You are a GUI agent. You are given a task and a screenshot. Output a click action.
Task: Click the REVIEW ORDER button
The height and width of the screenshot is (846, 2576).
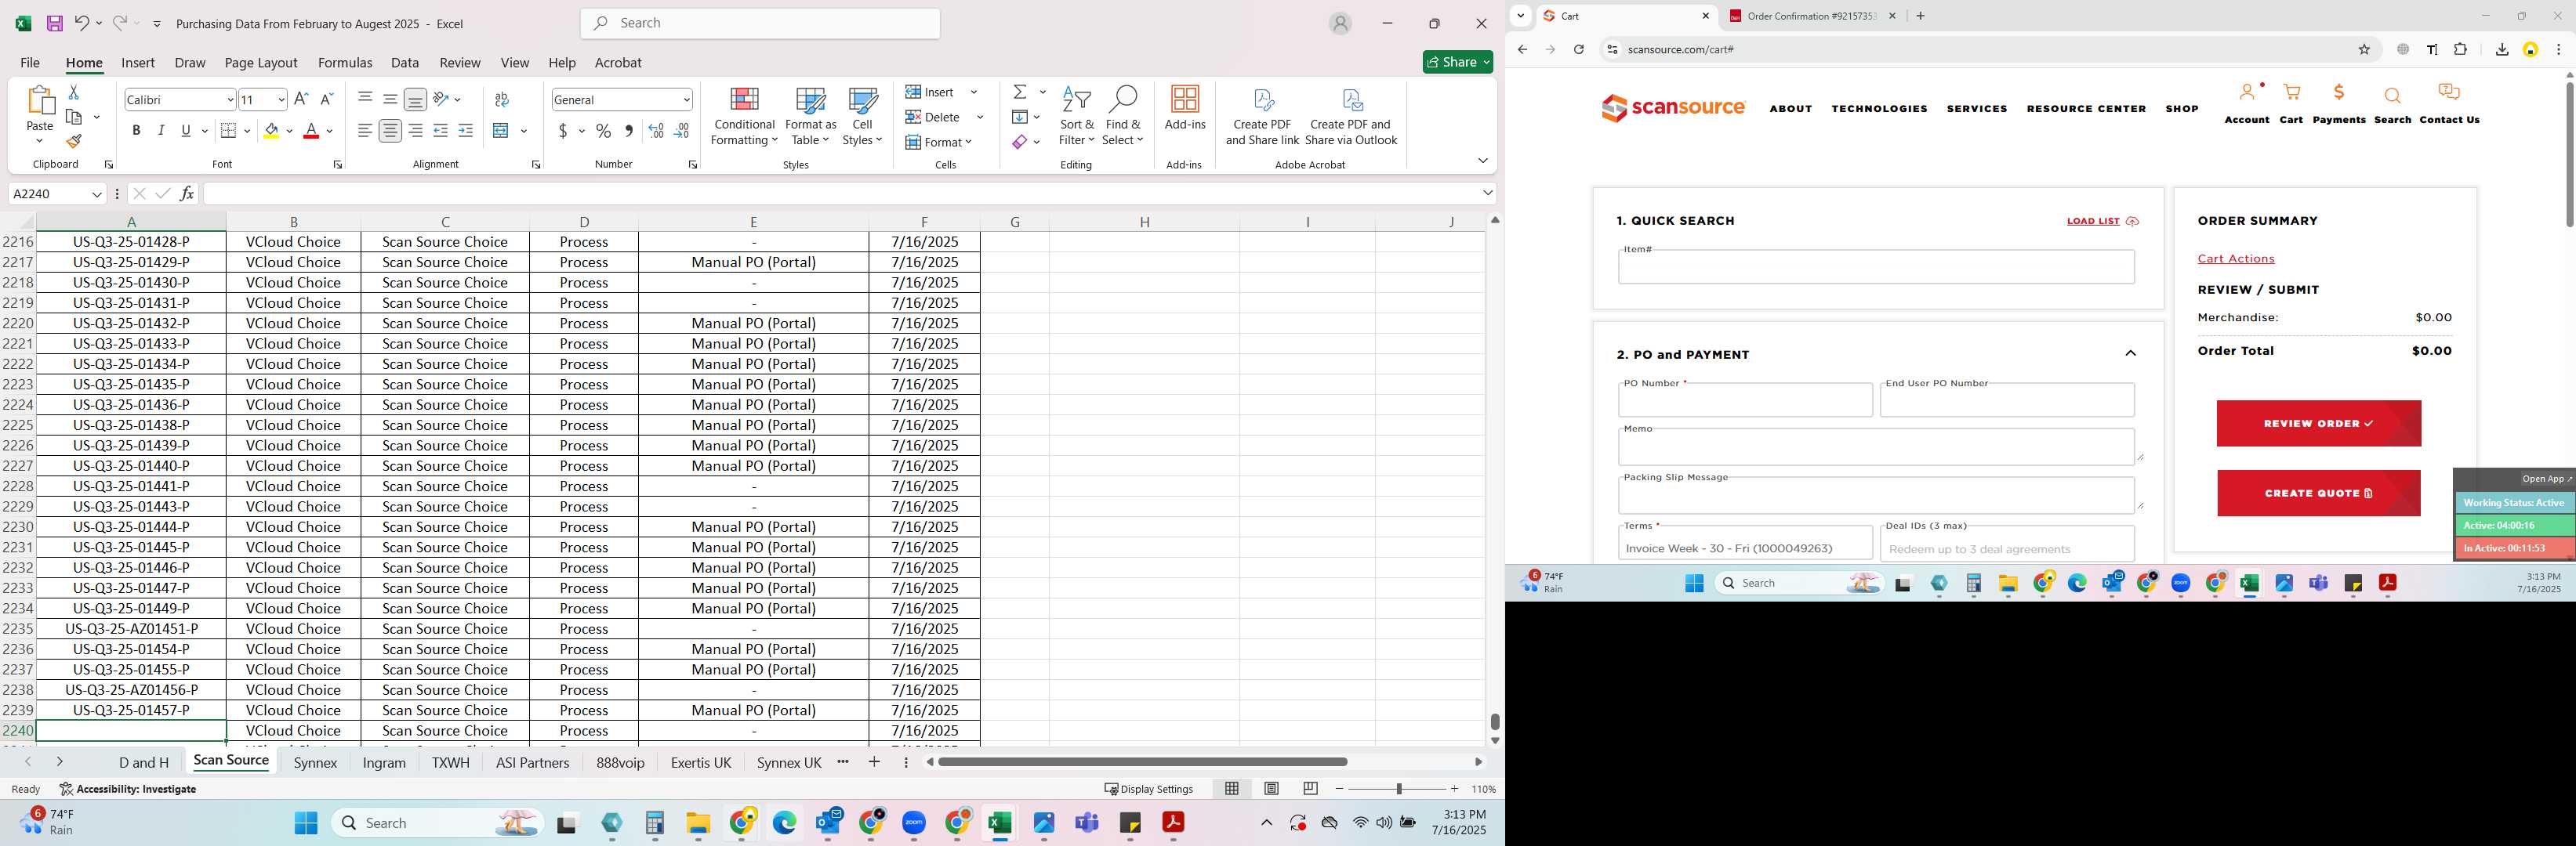point(2318,424)
